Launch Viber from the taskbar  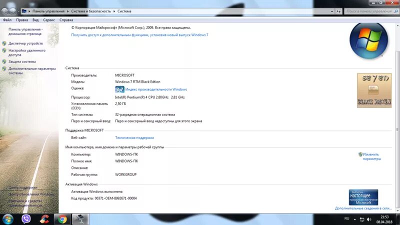click(x=26, y=219)
